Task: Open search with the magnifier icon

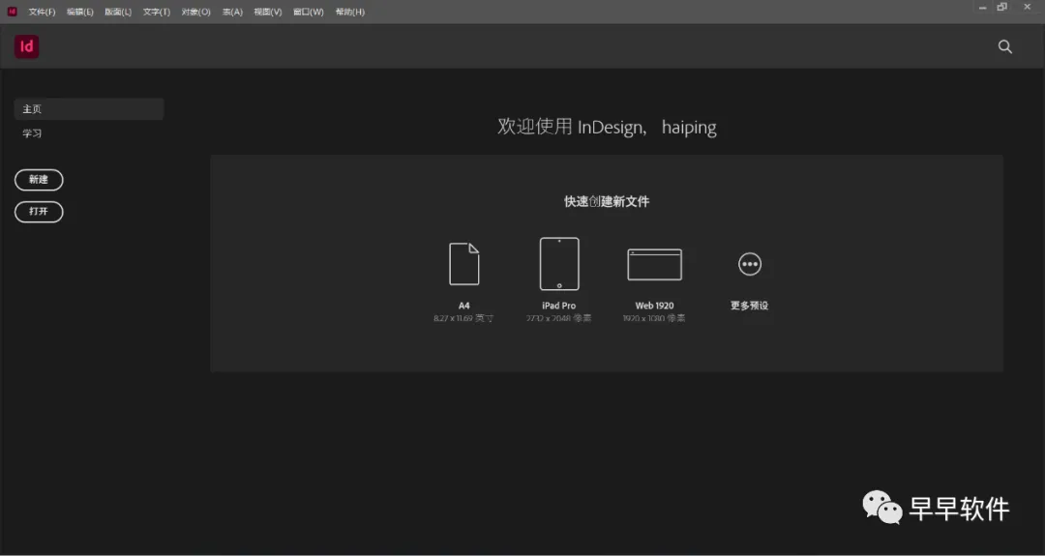Action: coord(1005,46)
